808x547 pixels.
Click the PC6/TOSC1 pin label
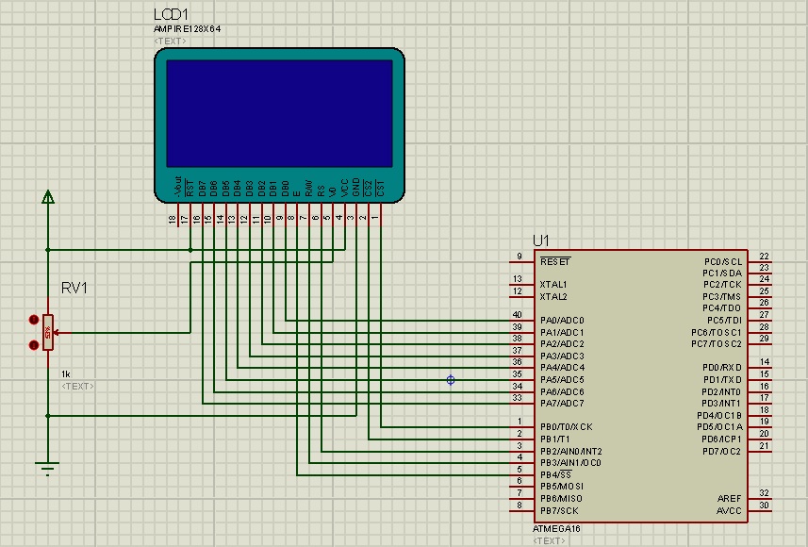717,333
